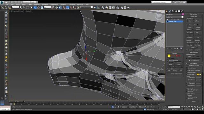Click the Unlink Selection tool
Image resolution: width=204 pixels, height=114 pixels.
click(x=6, y=8)
